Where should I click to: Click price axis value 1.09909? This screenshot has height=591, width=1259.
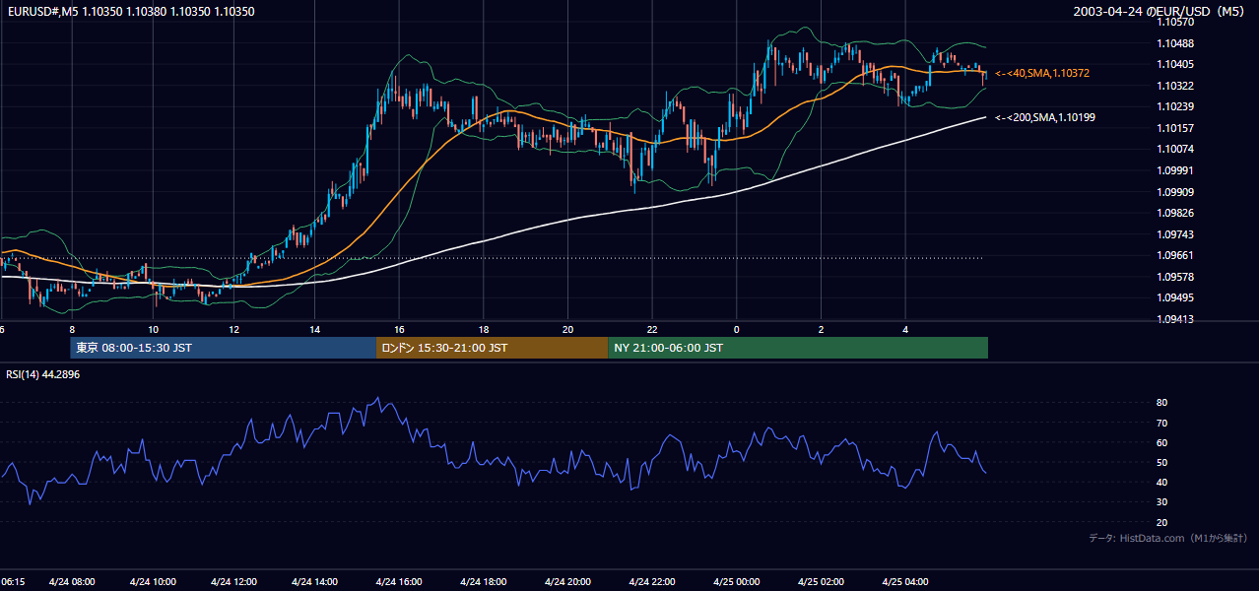[1175, 192]
